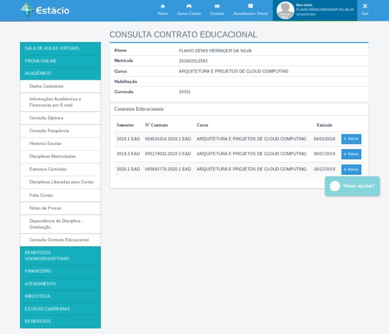This screenshot has height=334, width=389.
Task: Open the Biblioteca sidebar section
Action: pos(60,296)
